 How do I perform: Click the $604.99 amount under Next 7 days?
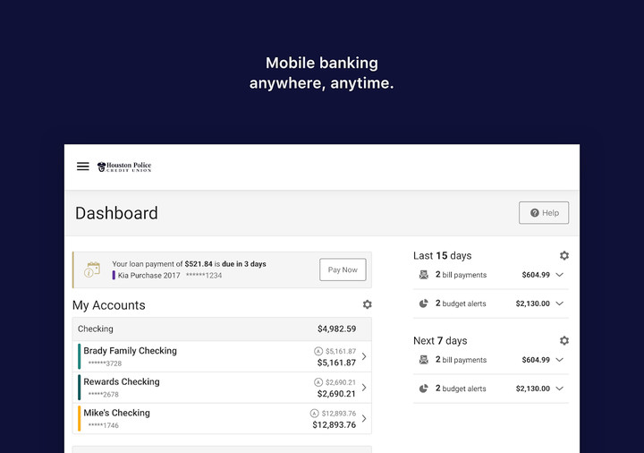(x=536, y=360)
